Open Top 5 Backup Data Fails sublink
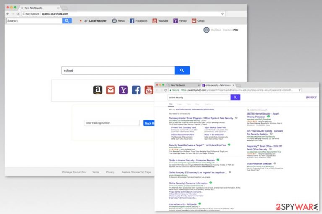The image size is (322, 214). point(215,127)
